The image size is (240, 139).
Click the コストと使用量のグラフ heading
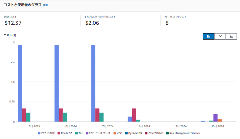[22, 5]
